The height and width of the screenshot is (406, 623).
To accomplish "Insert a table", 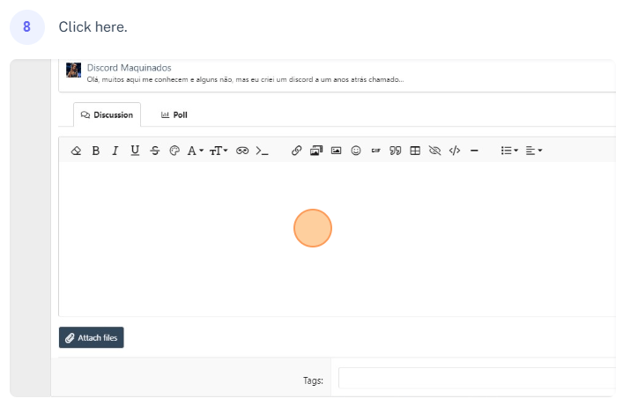I will [415, 151].
